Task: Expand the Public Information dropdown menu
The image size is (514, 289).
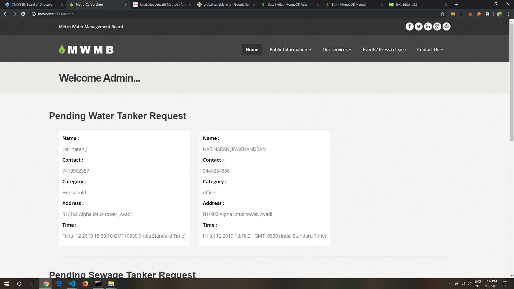Action: click(290, 50)
